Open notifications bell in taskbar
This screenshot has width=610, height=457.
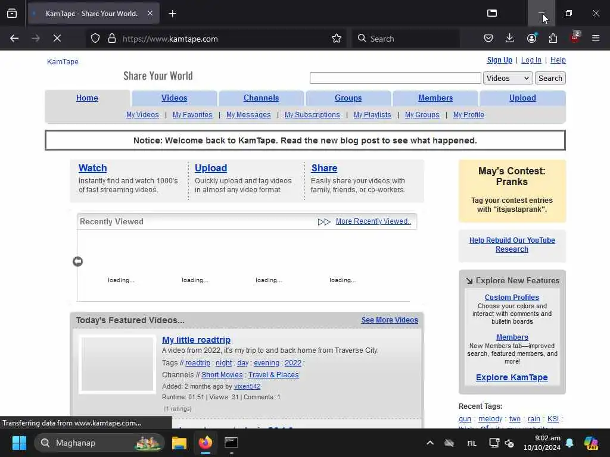pyautogui.click(x=569, y=443)
